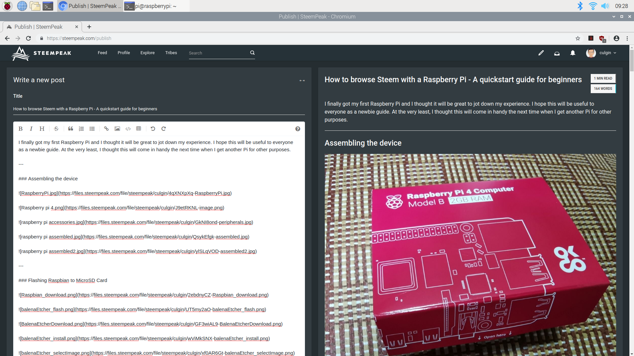Apply bold formatting in post editor
634x356 pixels.
[20, 129]
